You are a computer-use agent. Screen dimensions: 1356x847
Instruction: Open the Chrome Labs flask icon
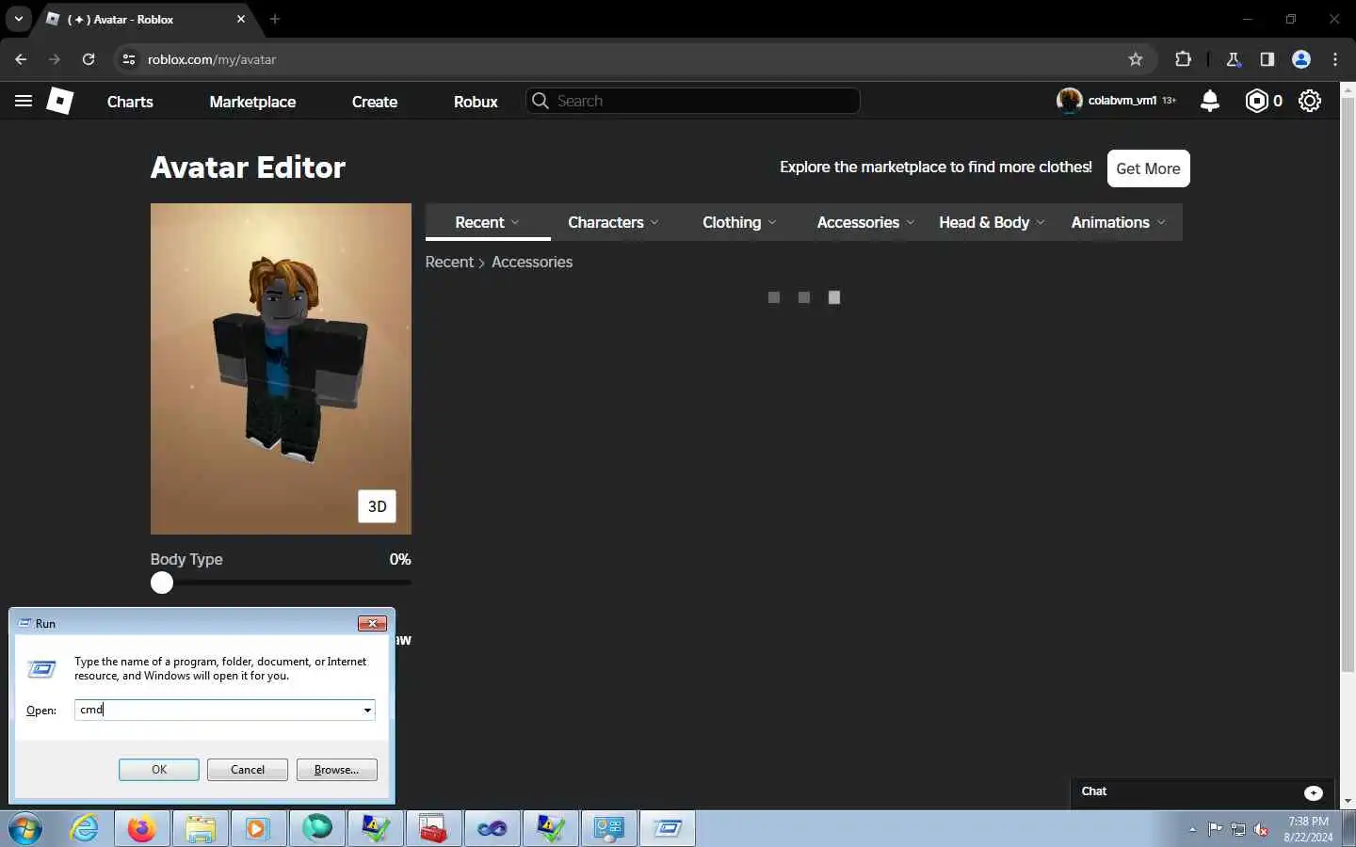click(x=1233, y=59)
